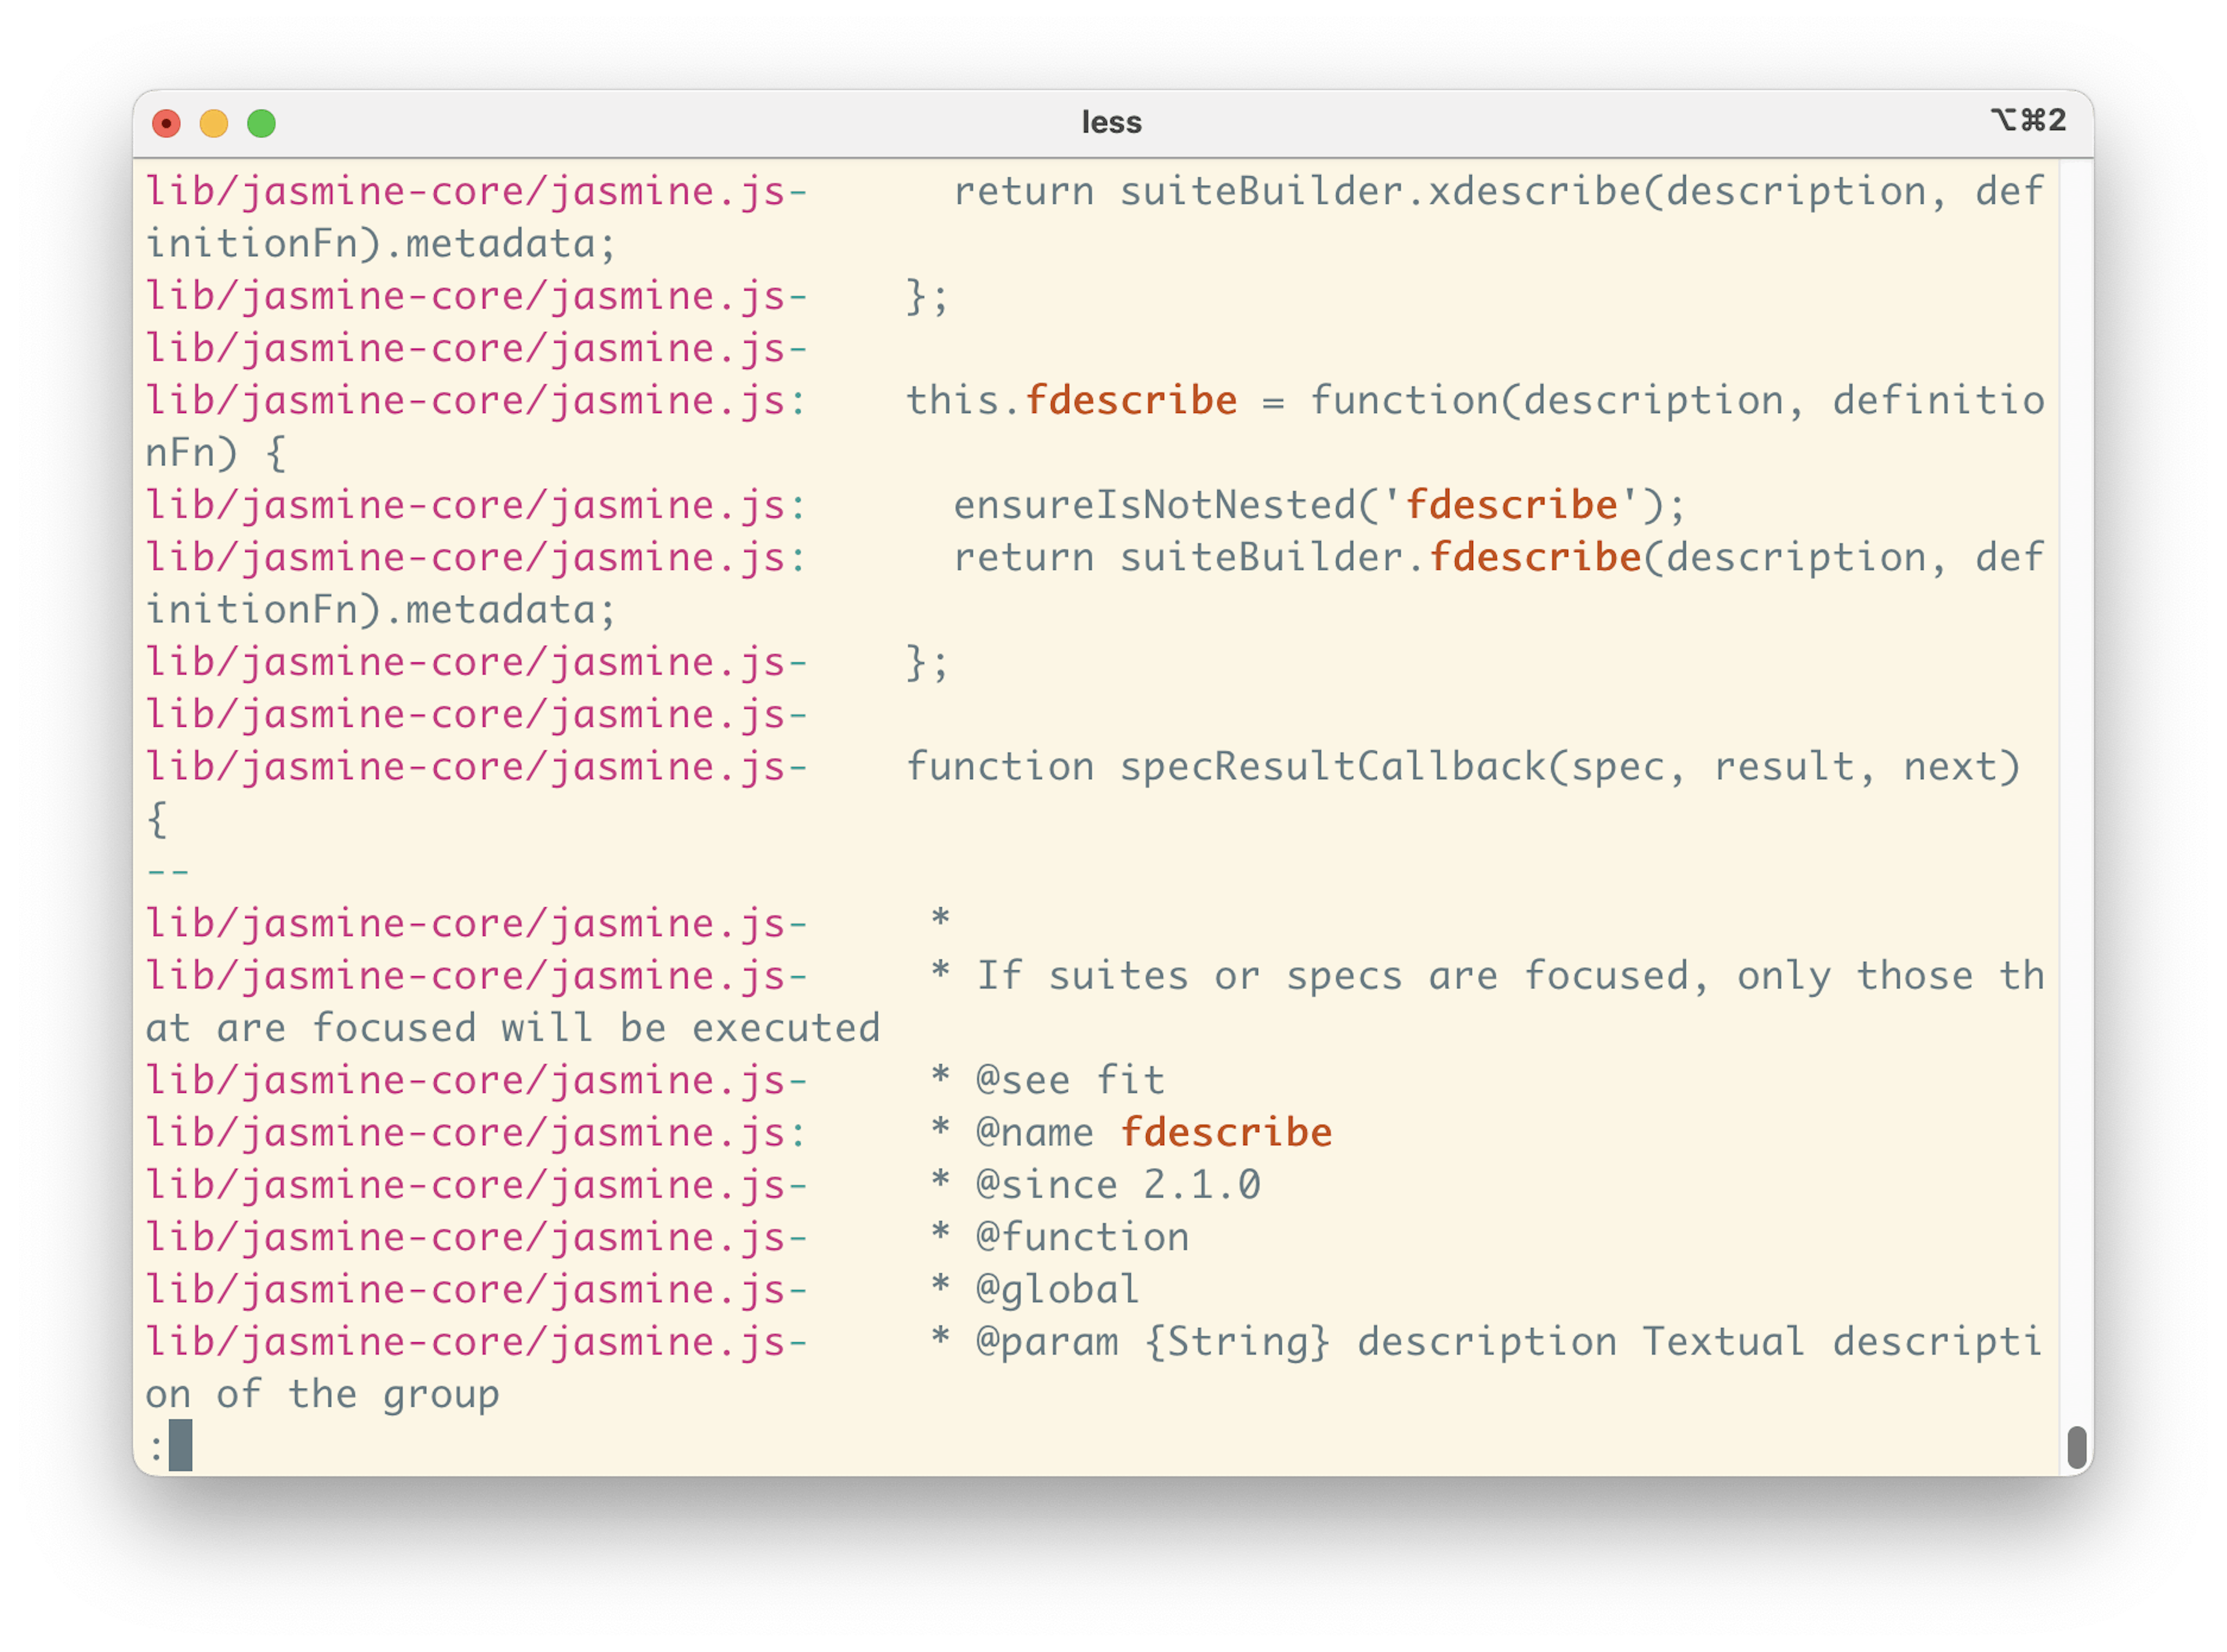Click the '--' grep separator line

click(167, 871)
